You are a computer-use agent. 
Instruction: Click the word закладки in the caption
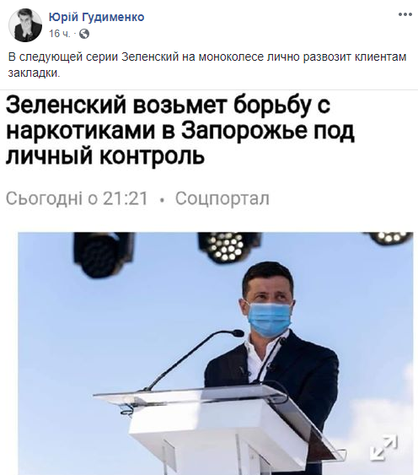34,73
